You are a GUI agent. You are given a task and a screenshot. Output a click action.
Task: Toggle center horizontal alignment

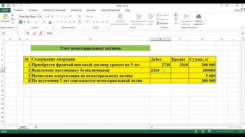[62, 22]
